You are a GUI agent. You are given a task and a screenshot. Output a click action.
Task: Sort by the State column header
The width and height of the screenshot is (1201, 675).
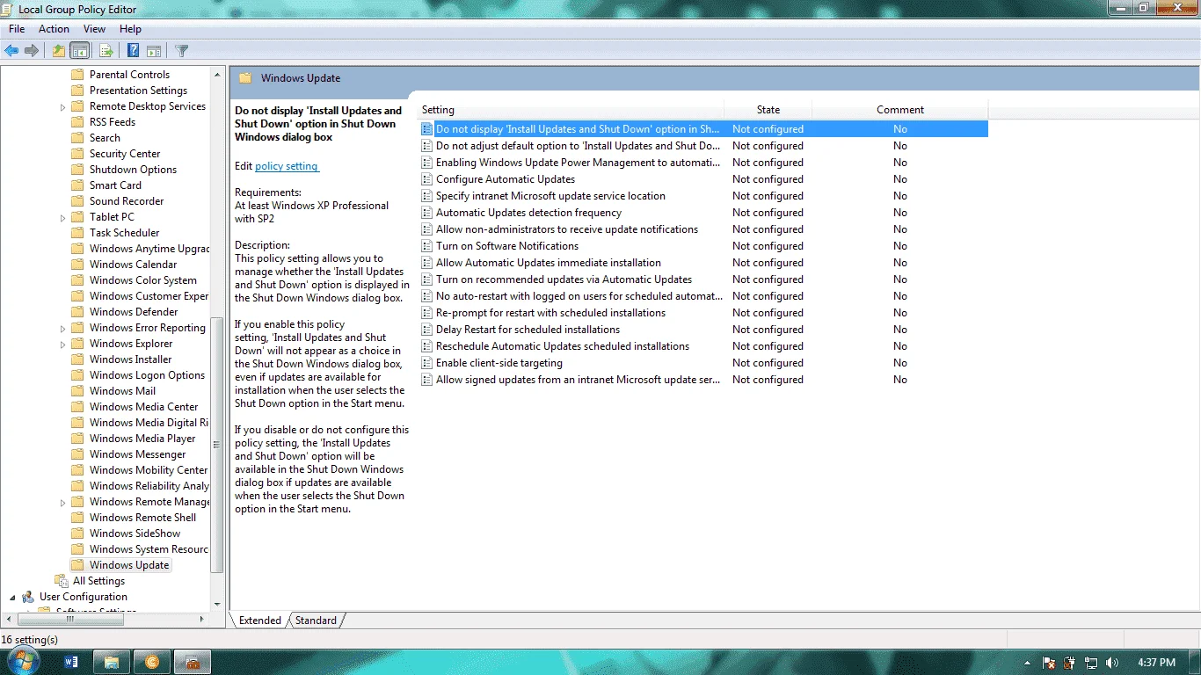(768, 110)
